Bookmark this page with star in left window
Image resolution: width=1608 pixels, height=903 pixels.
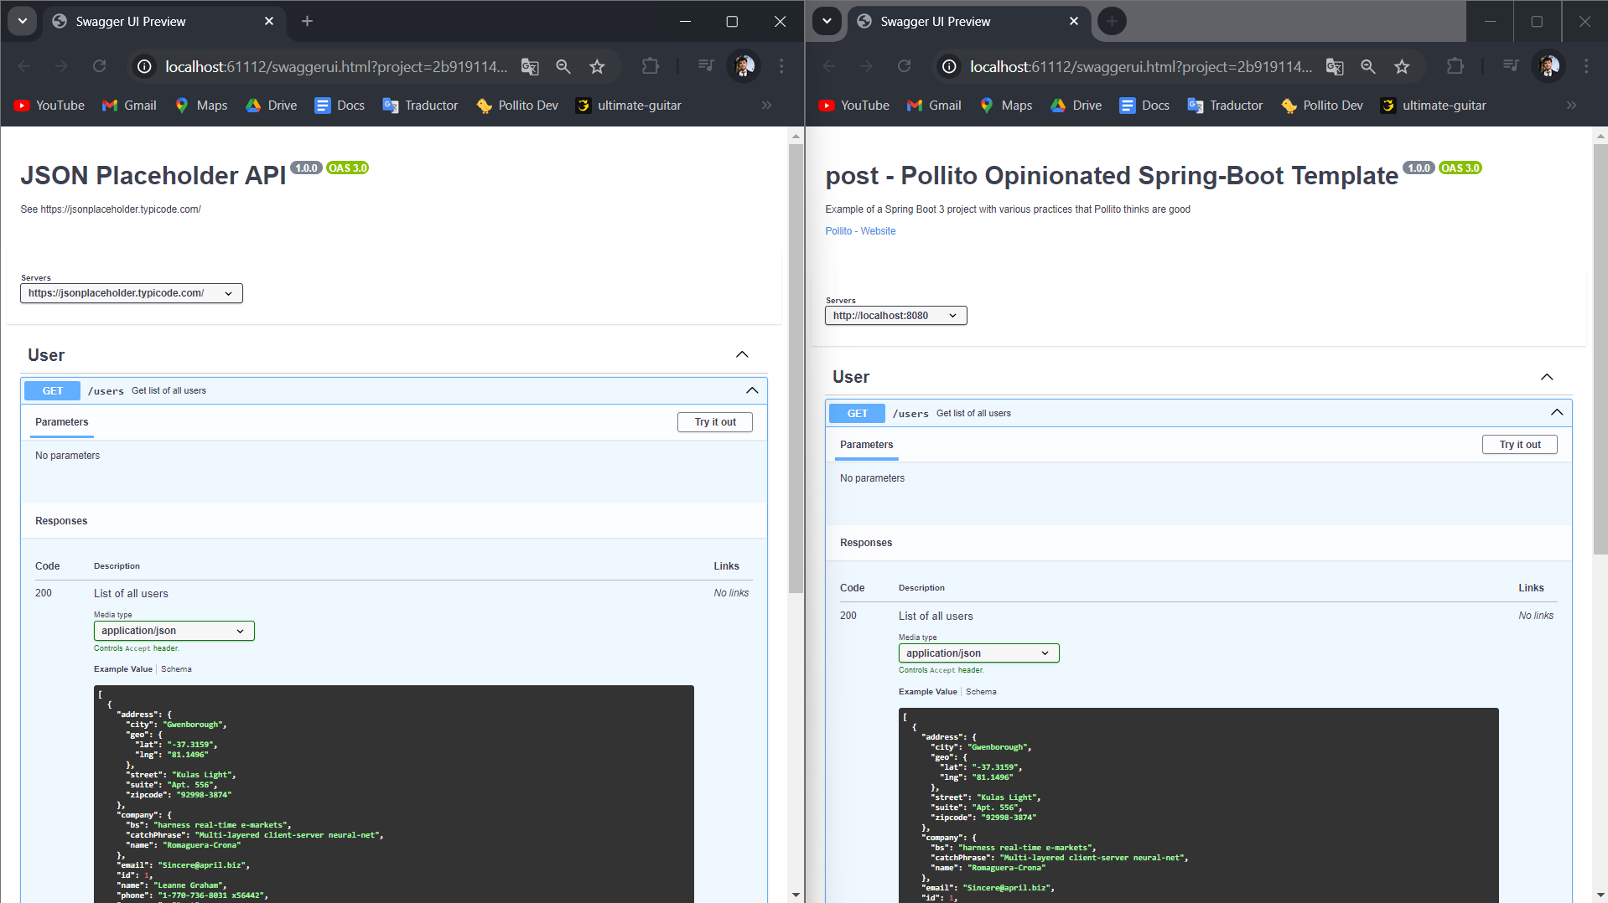(597, 66)
